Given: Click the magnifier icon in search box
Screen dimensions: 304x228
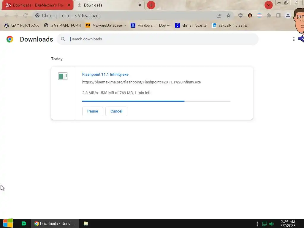Looking at the screenshot, I should 63,39.
